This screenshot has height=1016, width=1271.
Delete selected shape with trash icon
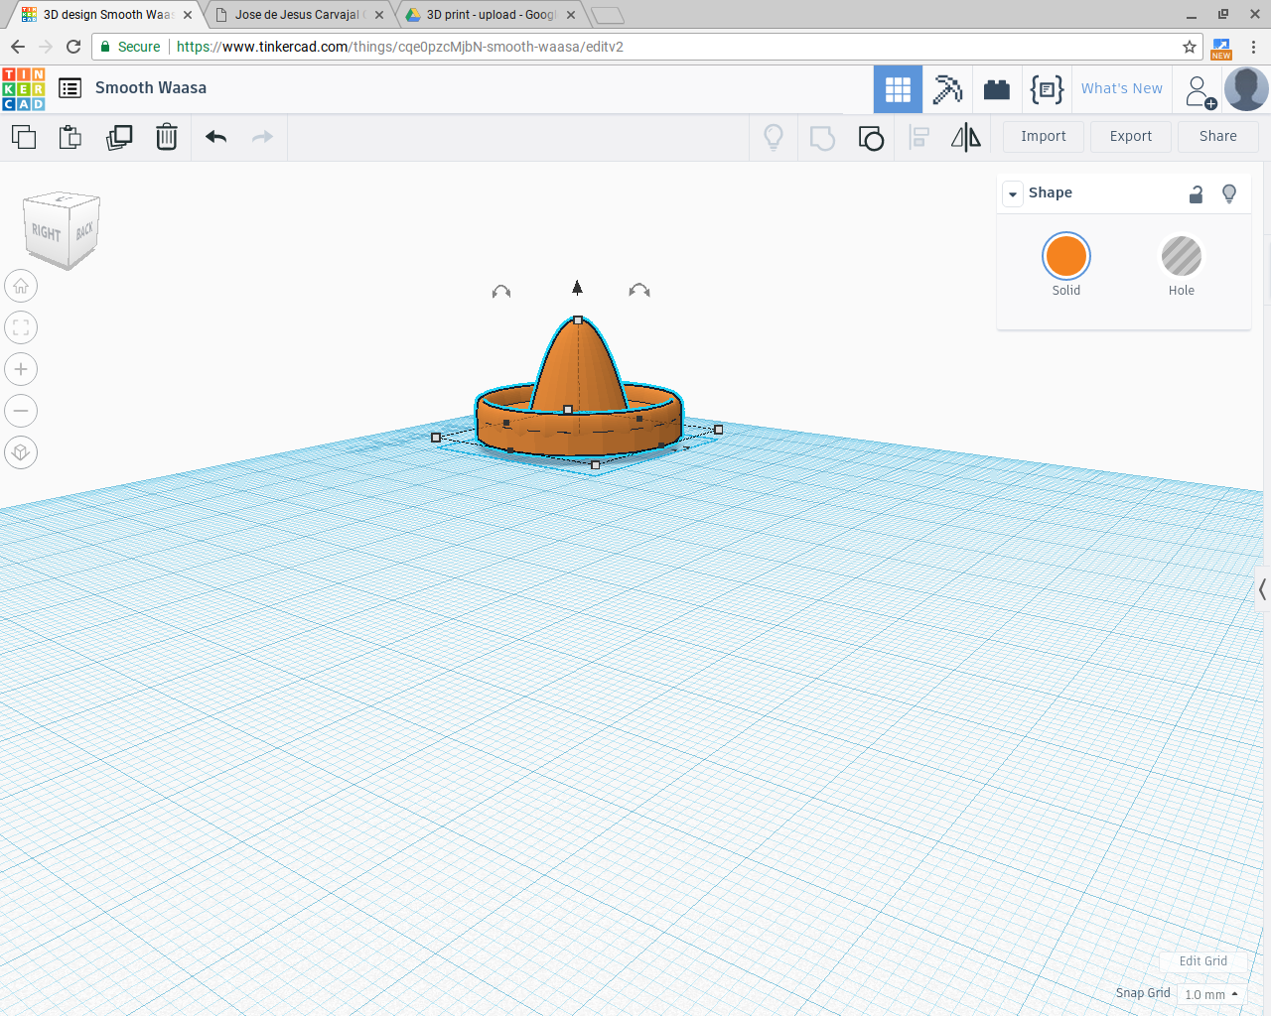pos(167,137)
